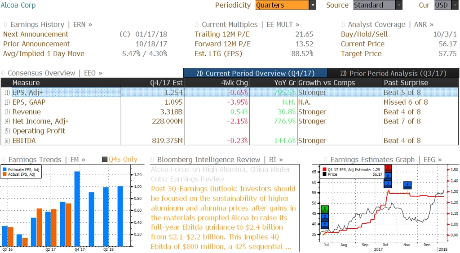Click the blue event marker numbered 2
Image resolution: width=460 pixels, height=253 pixels.
325,217
